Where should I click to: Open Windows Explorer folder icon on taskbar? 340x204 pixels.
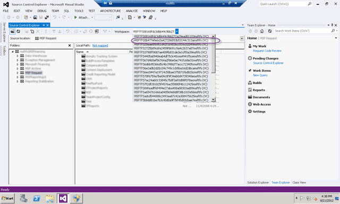50,198
